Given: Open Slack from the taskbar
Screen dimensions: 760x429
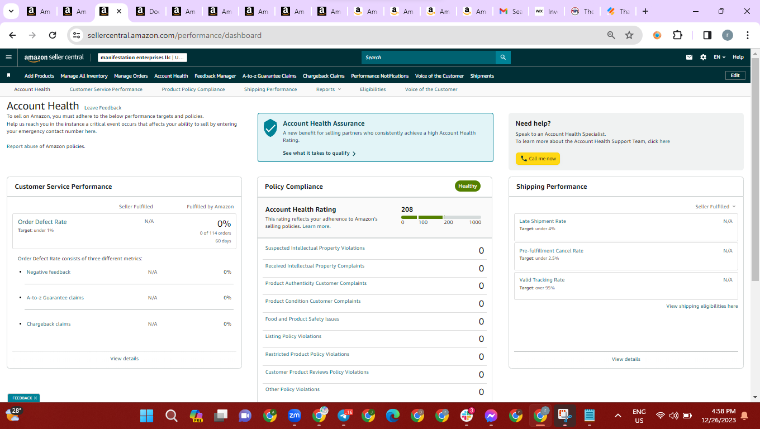Looking at the screenshot, I should pyautogui.click(x=467, y=416).
